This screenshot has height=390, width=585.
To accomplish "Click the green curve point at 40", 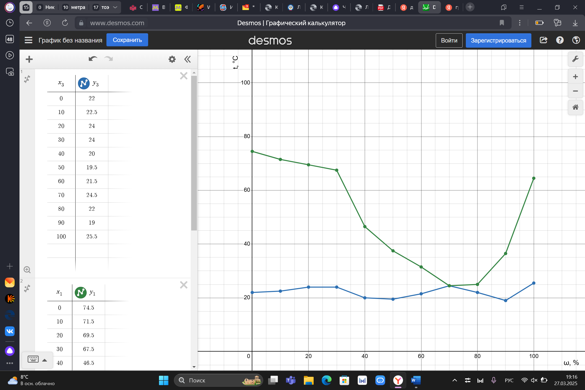I will click(365, 227).
